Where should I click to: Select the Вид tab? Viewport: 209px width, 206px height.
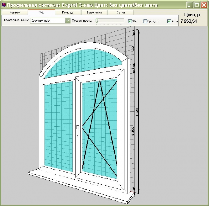41,12
